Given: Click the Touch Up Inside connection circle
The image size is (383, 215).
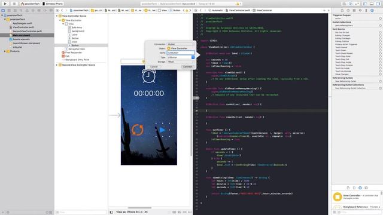Looking at the screenshot, I should click(381, 68).
